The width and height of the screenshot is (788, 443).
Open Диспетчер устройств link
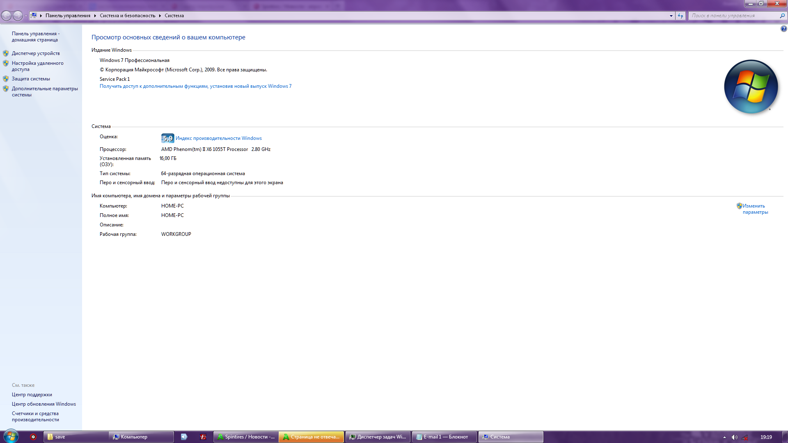tap(36, 53)
